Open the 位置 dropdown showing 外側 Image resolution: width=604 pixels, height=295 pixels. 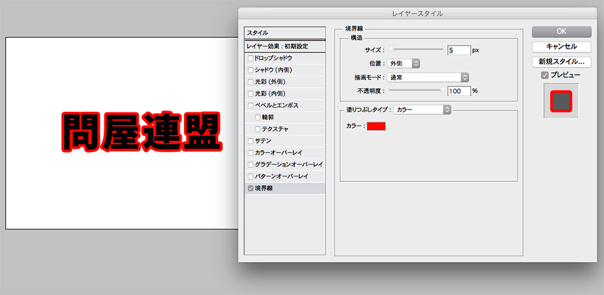(404, 63)
